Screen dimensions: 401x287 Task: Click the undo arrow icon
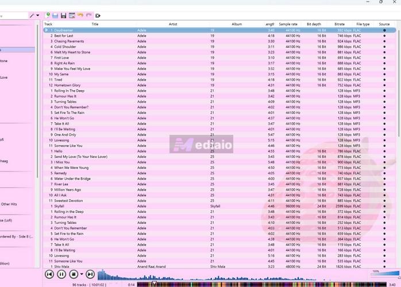coord(80,15)
